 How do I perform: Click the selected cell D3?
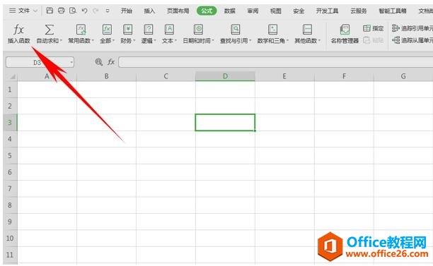tap(225, 123)
